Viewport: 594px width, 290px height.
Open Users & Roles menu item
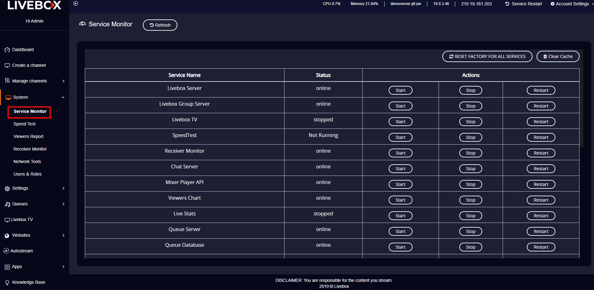point(27,174)
